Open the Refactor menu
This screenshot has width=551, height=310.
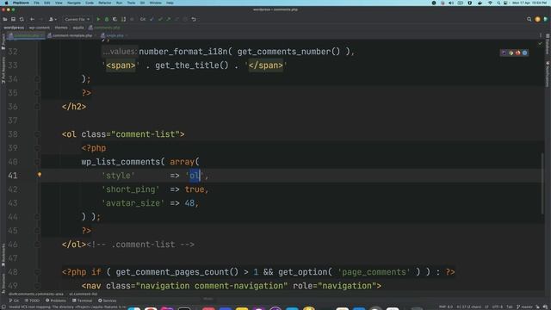pos(105,3)
